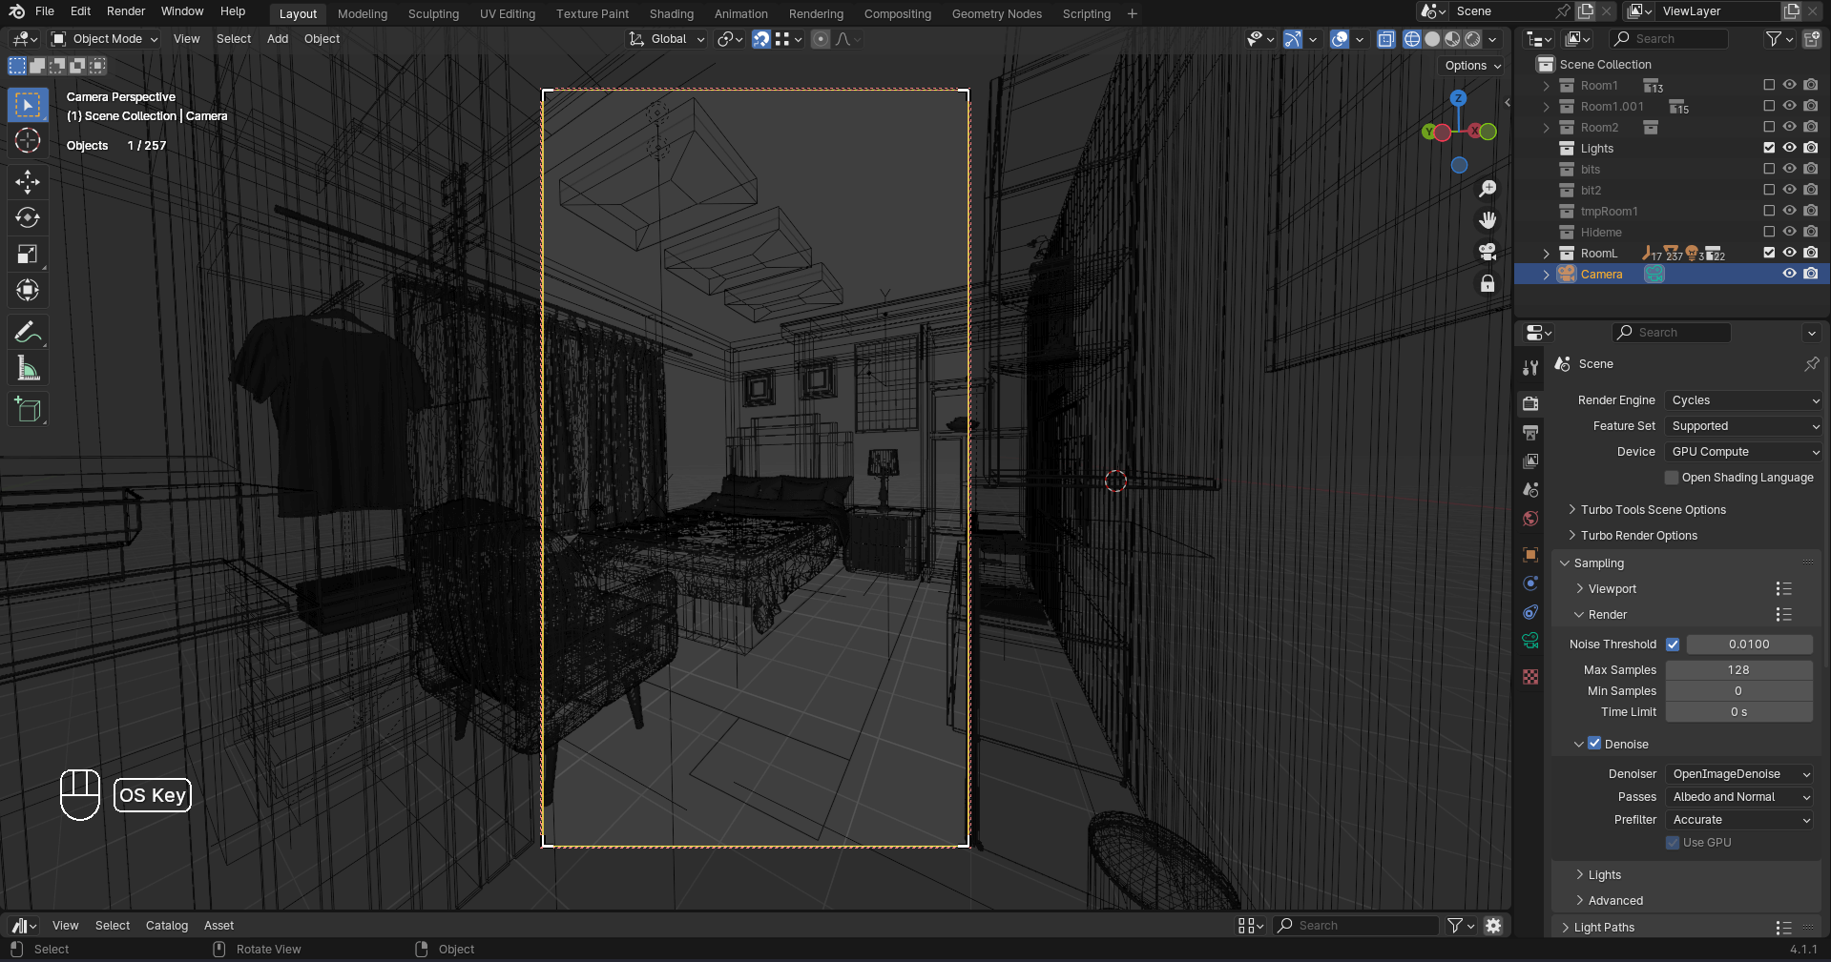The height and width of the screenshot is (962, 1831).
Task: Toggle lock camera to view icon
Action: 1488,283
